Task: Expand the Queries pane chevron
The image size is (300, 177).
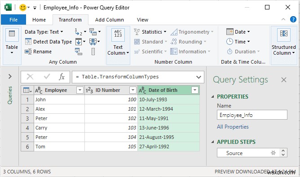Action: 10,76
